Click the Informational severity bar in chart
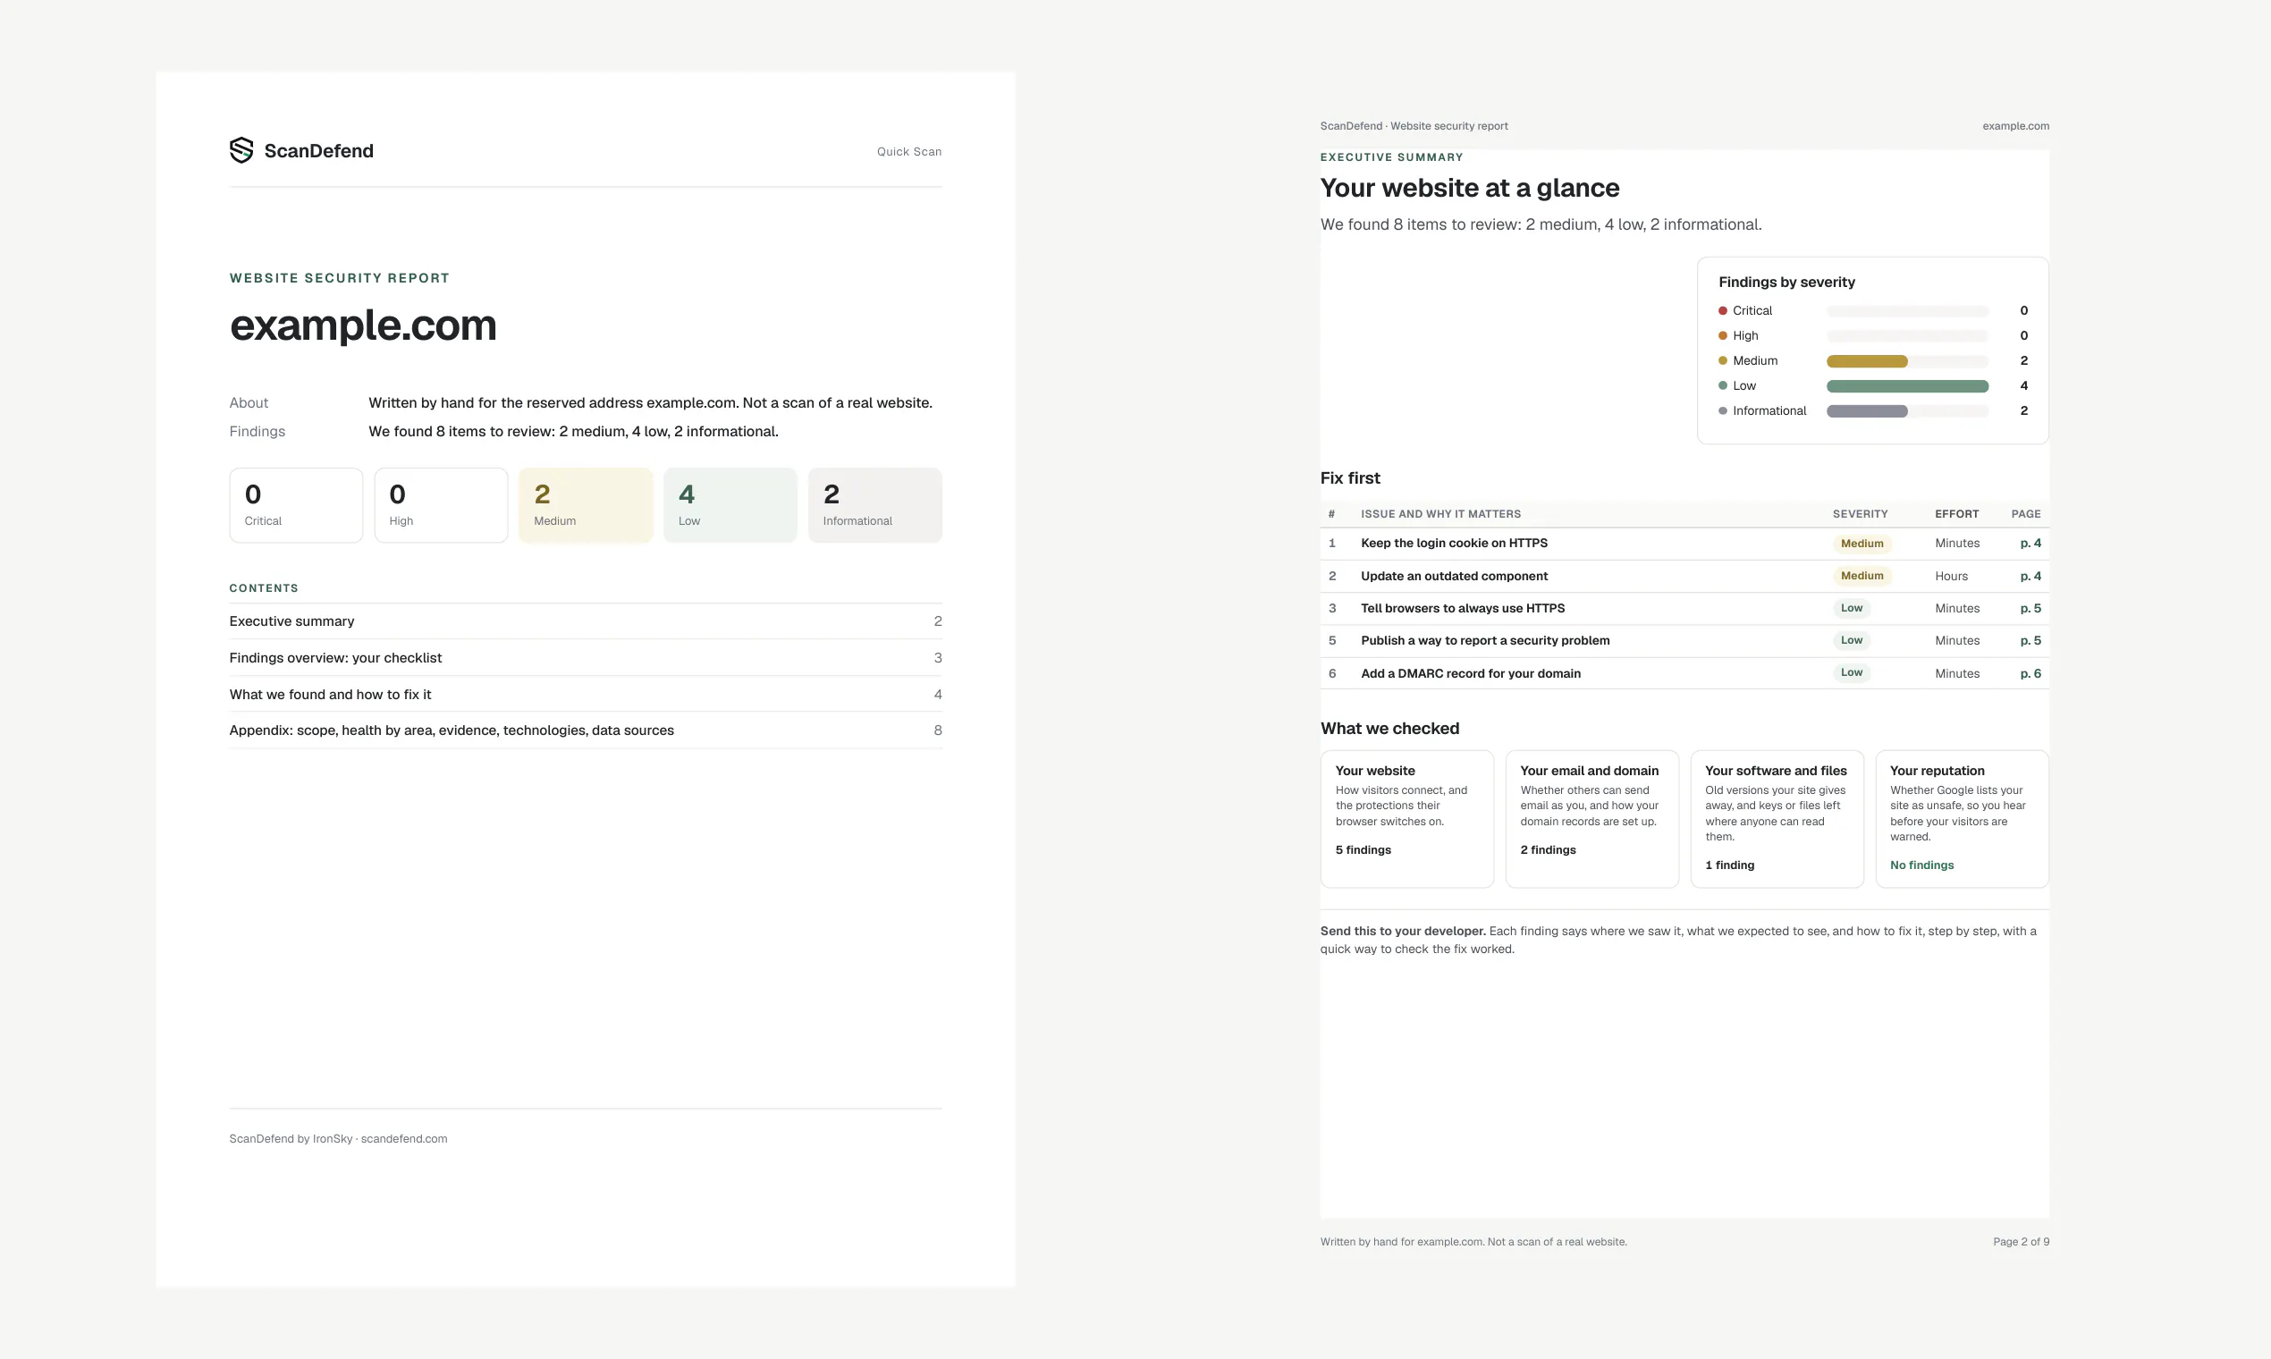Viewport: 2271px width, 1359px height. click(x=1866, y=411)
